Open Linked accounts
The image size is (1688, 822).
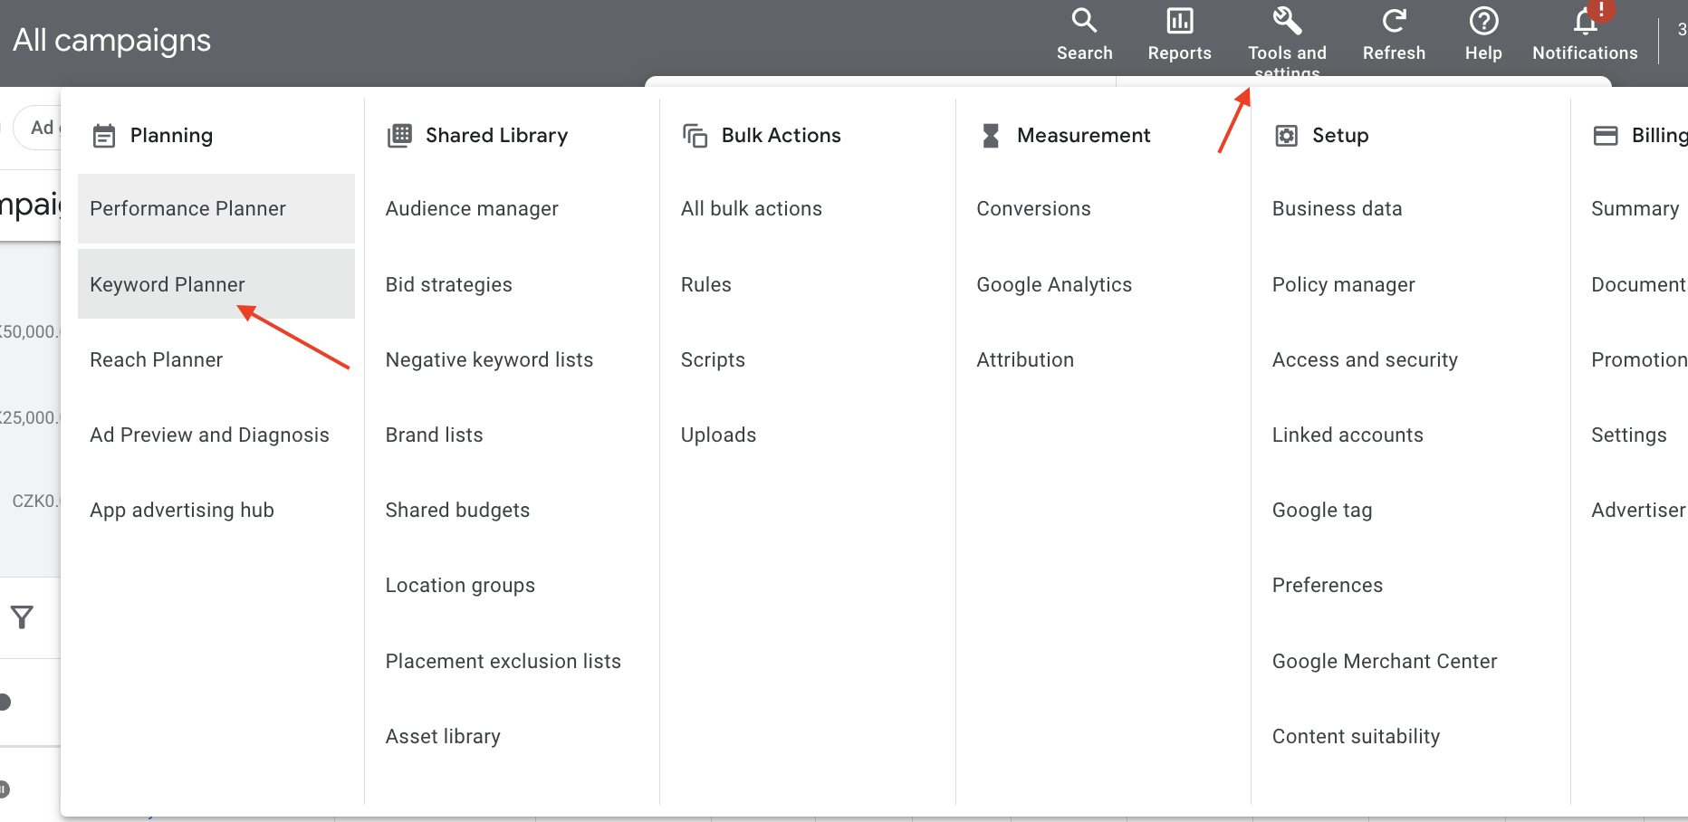pyautogui.click(x=1348, y=435)
